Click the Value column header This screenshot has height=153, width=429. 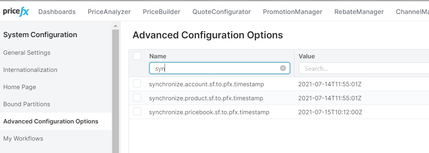[x=307, y=56]
